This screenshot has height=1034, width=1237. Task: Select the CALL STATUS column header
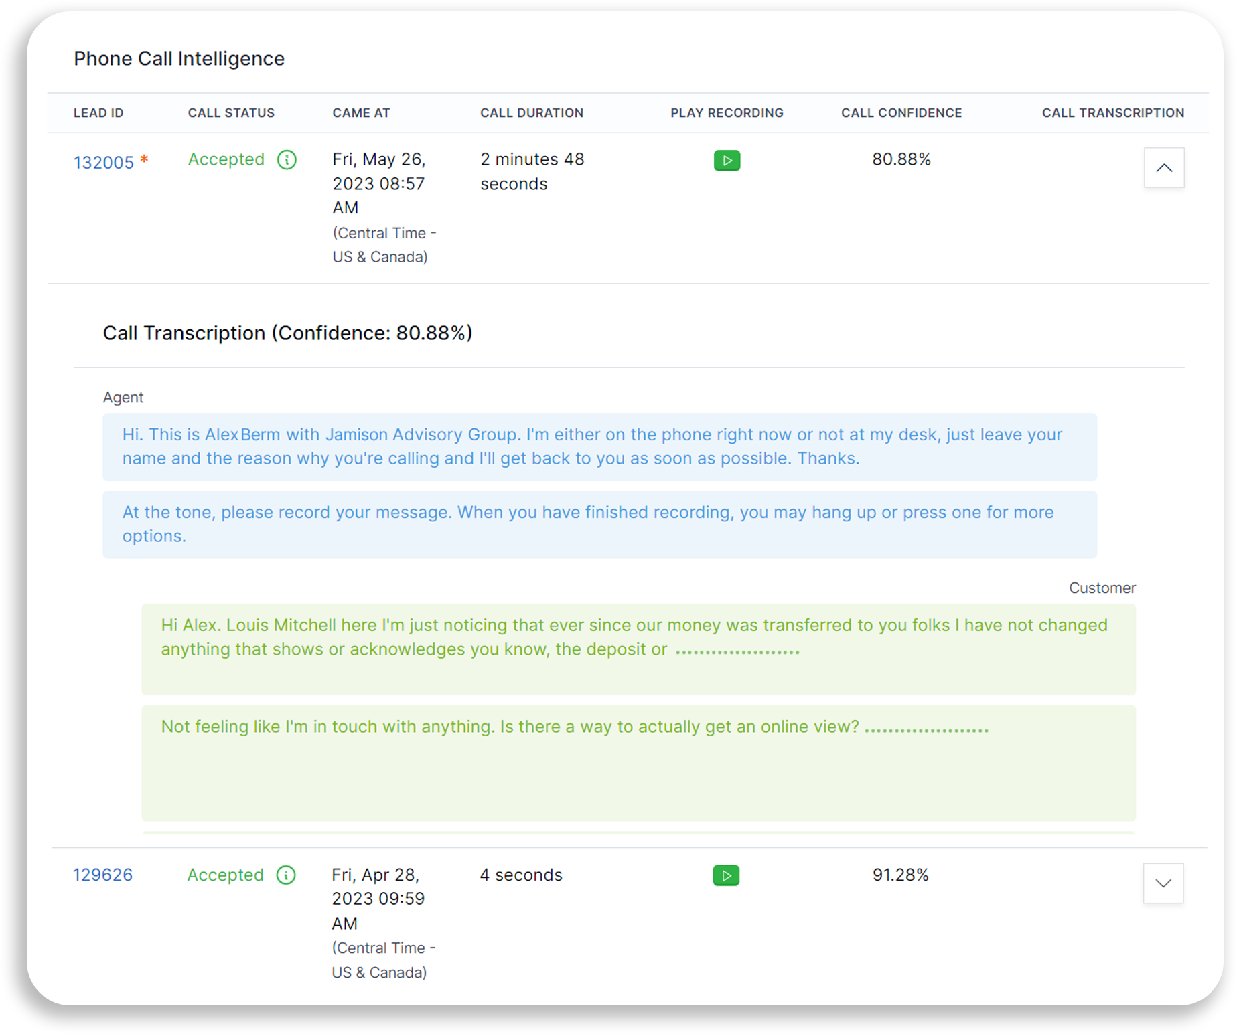230,112
